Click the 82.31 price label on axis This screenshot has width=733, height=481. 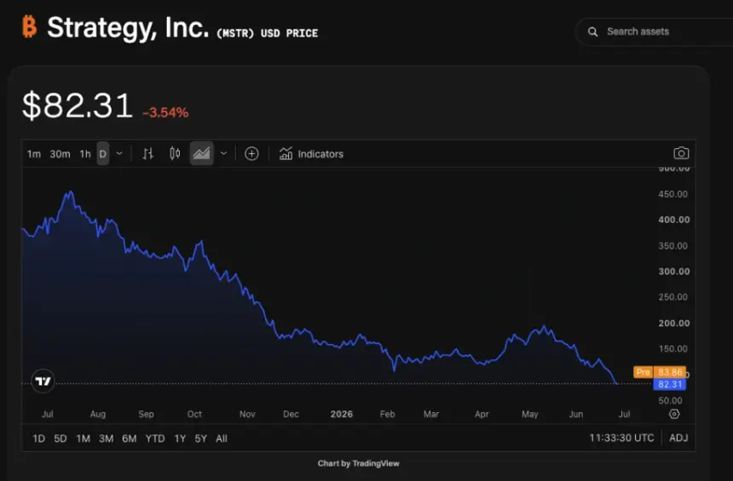(669, 384)
